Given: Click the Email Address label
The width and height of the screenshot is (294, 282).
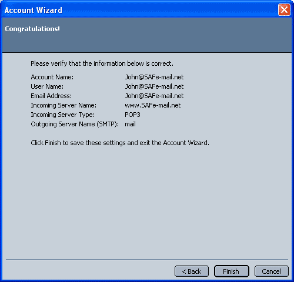Looking at the screenshot, I should (51, 96).
